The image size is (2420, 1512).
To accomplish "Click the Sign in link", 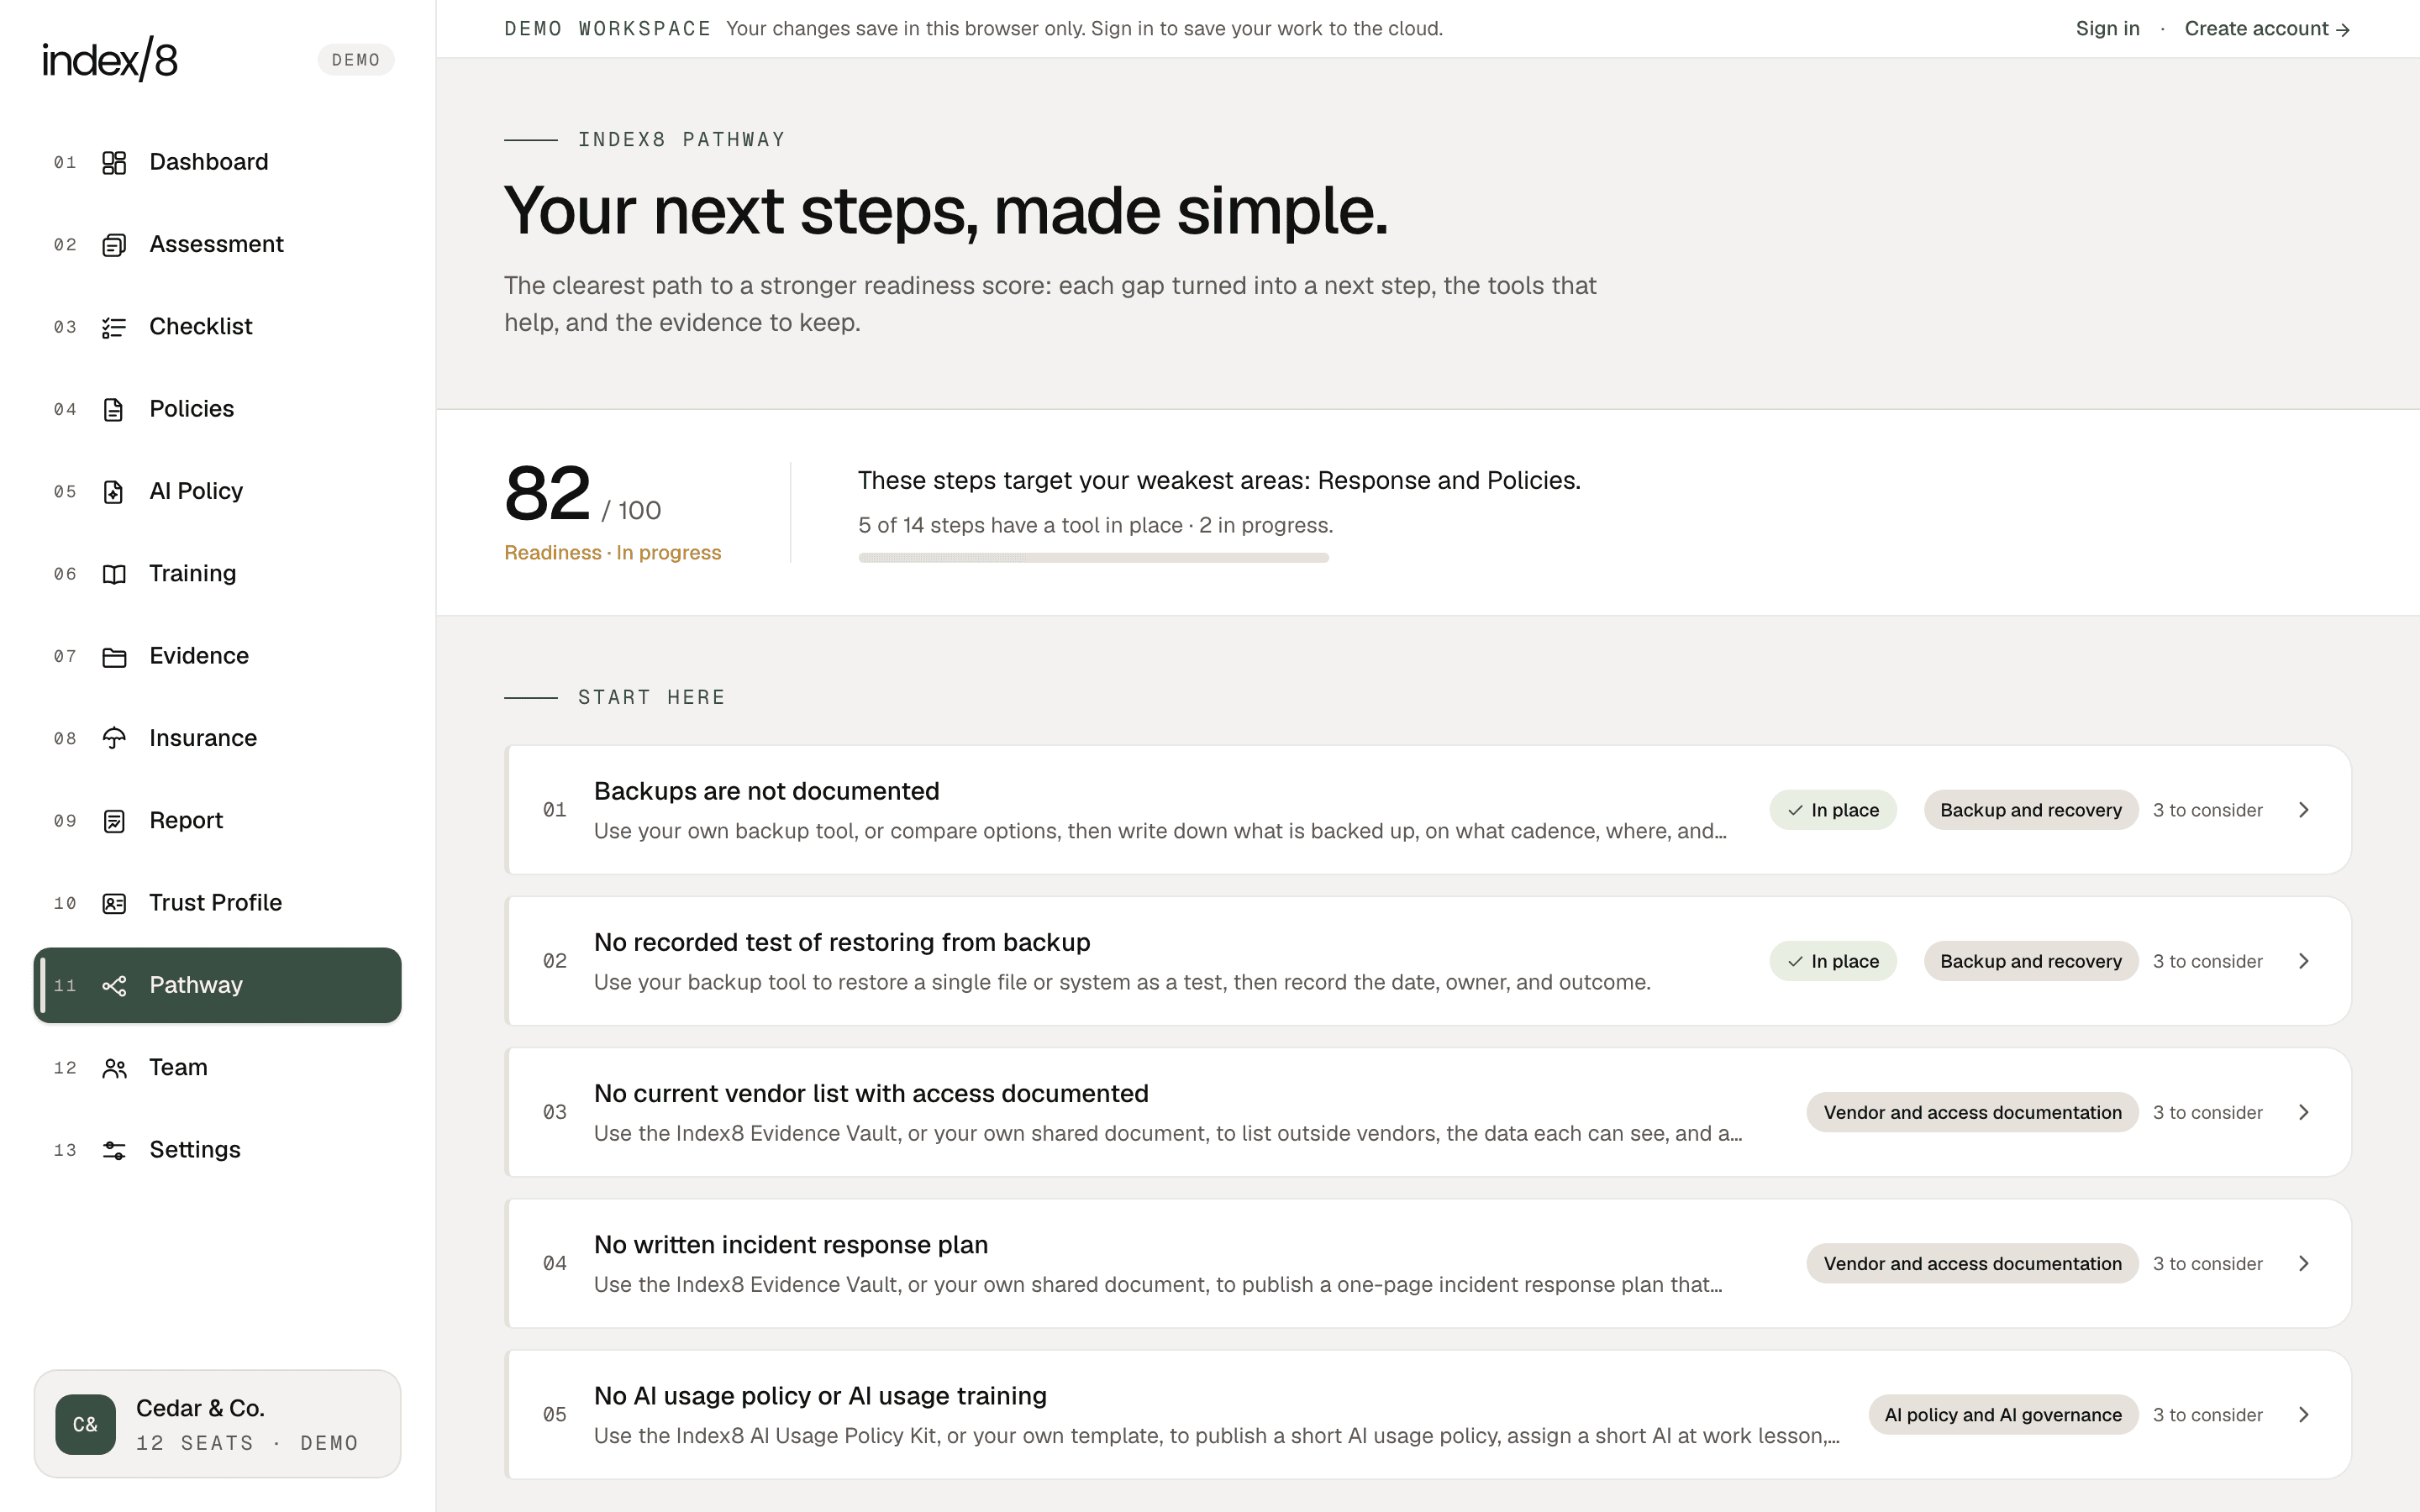I will (x=2107, y=29).
